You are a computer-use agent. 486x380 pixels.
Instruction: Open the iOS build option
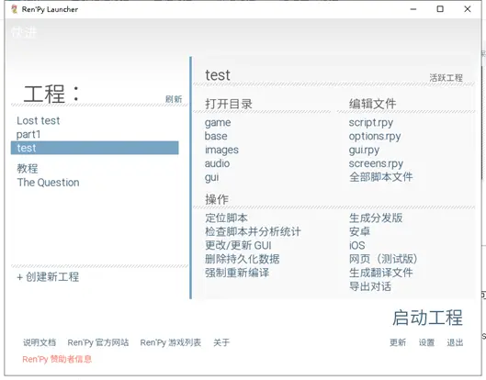357,245
